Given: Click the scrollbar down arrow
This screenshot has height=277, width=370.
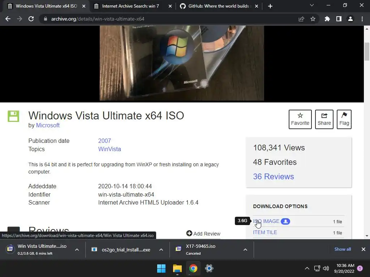Looking at the screenshot, I should click(x=367, y=236).
